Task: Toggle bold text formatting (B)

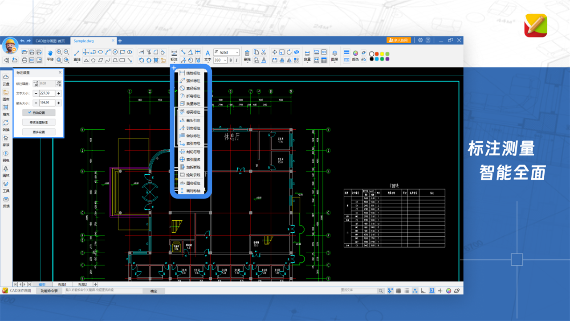Action: (231, 60)
